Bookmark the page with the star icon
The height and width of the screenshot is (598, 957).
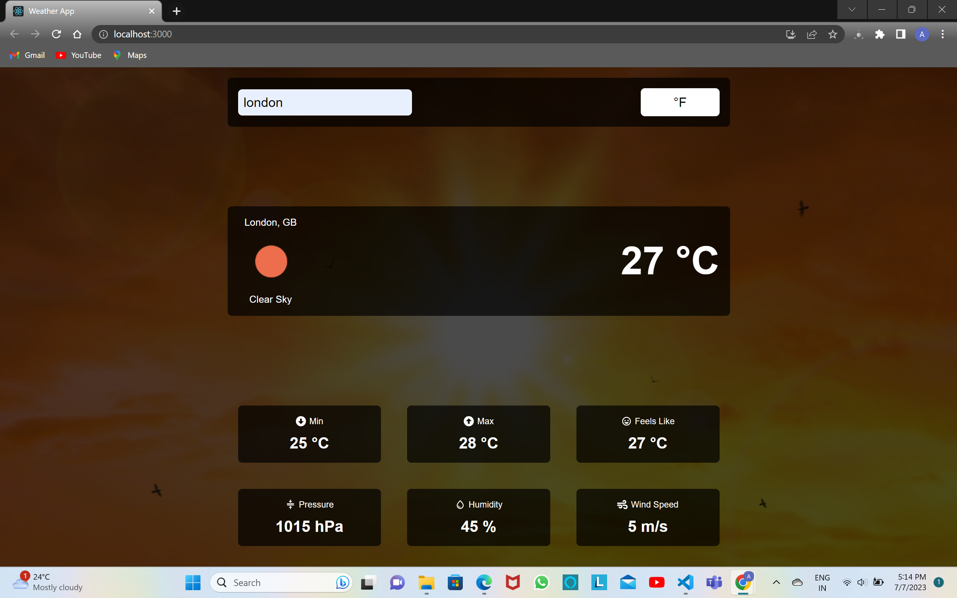pos(833,34)
